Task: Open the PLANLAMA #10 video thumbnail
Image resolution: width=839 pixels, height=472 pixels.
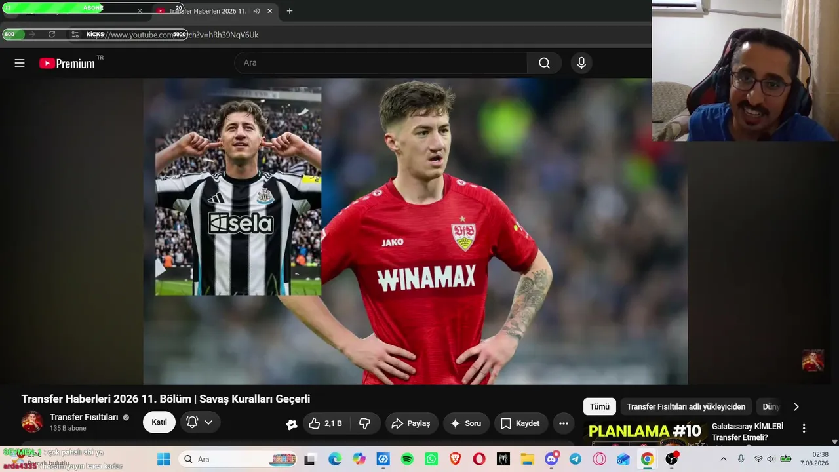Action: pyautogui.click(x=645, y=433)
